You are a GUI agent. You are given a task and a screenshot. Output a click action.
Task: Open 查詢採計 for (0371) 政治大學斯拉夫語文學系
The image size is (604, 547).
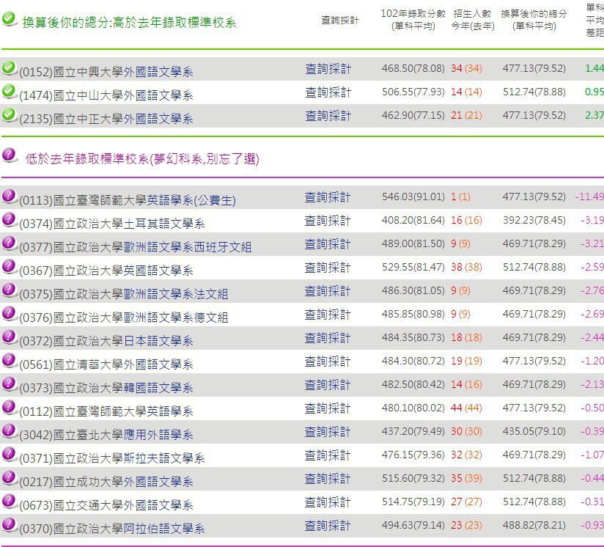tap(328, 455)
